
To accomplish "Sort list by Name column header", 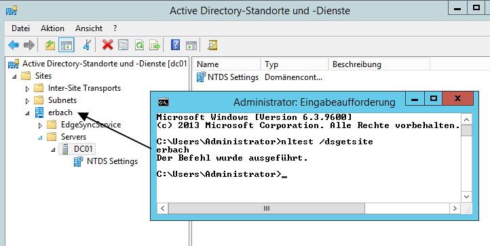I will pos(227,64).
